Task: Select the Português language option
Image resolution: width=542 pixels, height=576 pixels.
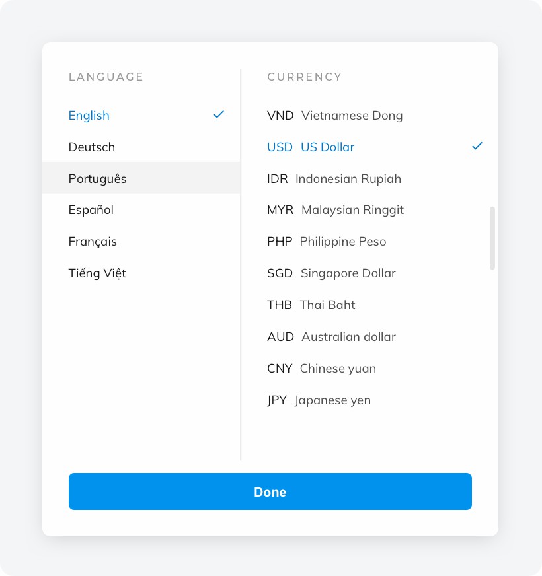Action: click(98, 179)
